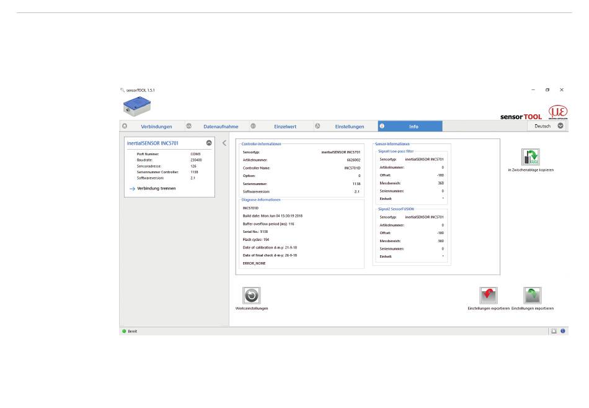Click the sensorTOOL title bar app icon
The width and height of the screenshot is (589, 408).
click(x=122, y=90)
